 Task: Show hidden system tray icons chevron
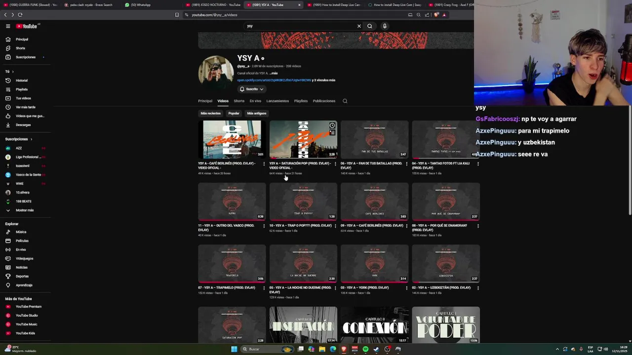(x=557, y=349)
